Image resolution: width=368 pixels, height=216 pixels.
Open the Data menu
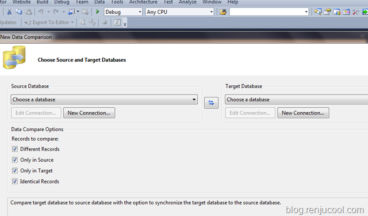(x=99, y=2)
